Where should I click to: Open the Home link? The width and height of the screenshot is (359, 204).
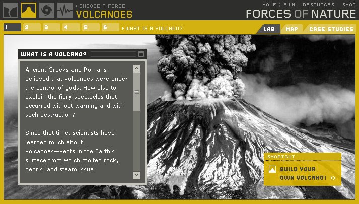point(269,5)
